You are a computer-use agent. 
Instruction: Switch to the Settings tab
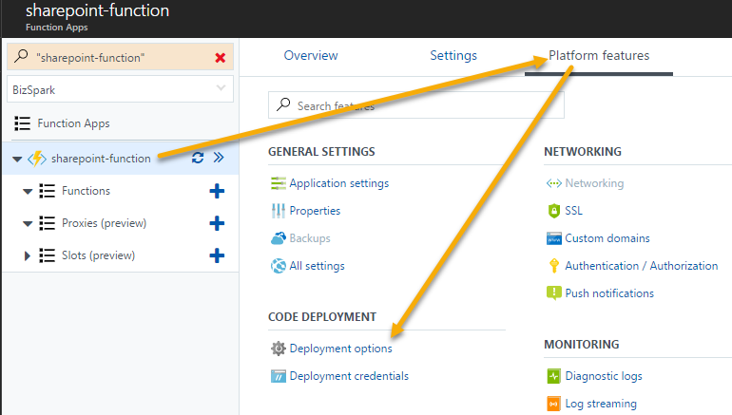point(453,55)
